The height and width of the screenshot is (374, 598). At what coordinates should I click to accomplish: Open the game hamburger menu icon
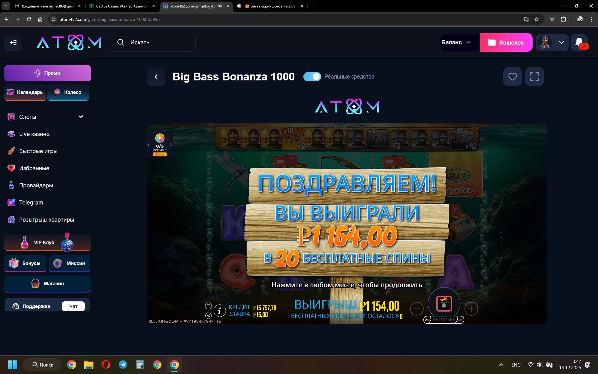tap(208, 306)
